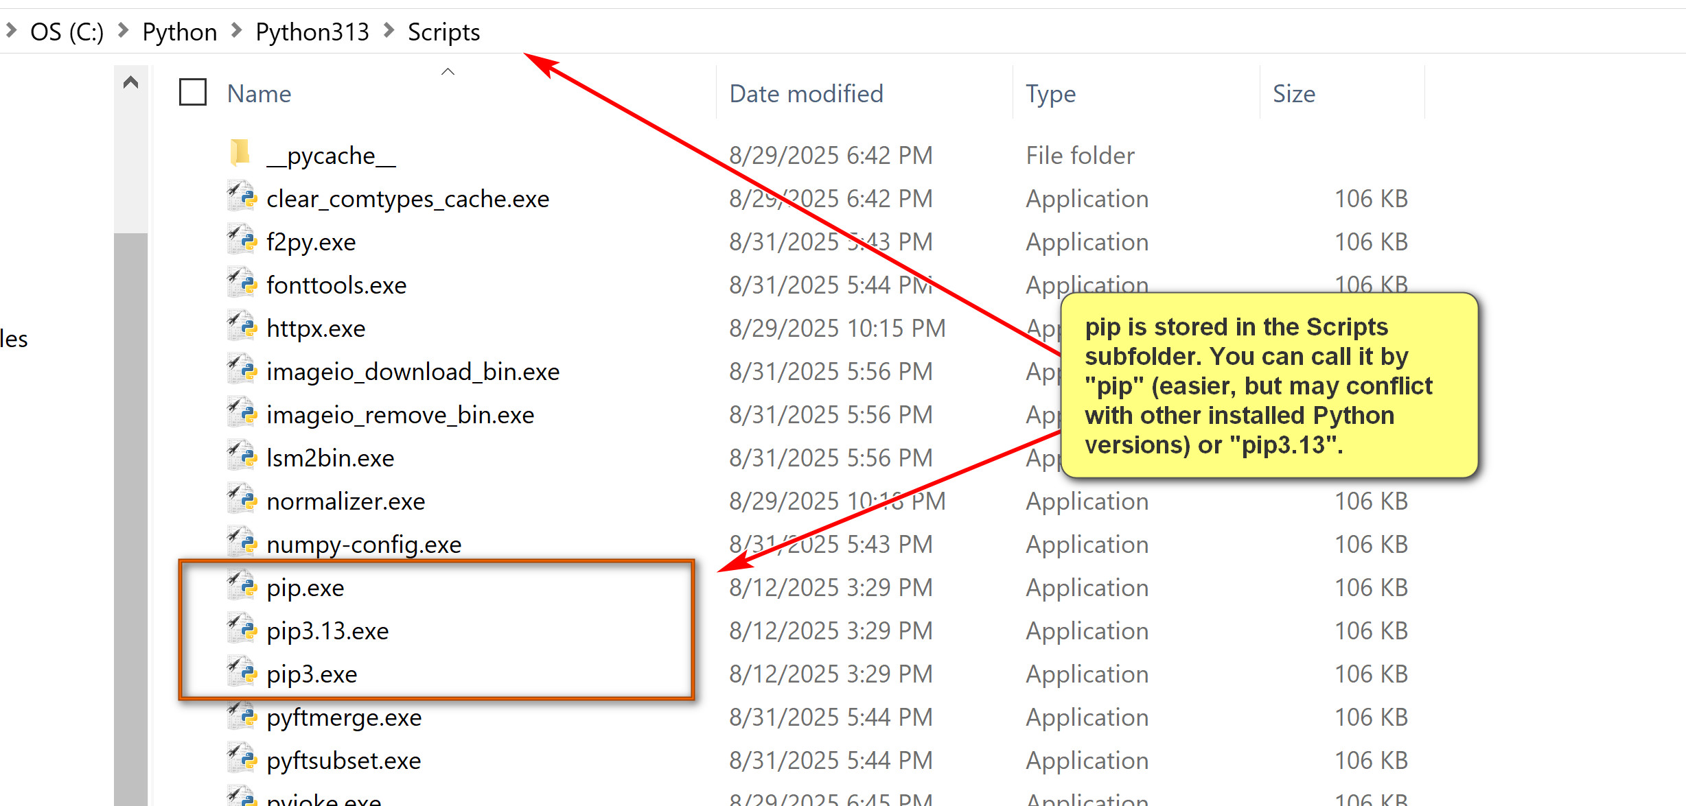The image size is (1686, 806).
Task: Select the normalizer.exe file icon
Action: point(242,500)
